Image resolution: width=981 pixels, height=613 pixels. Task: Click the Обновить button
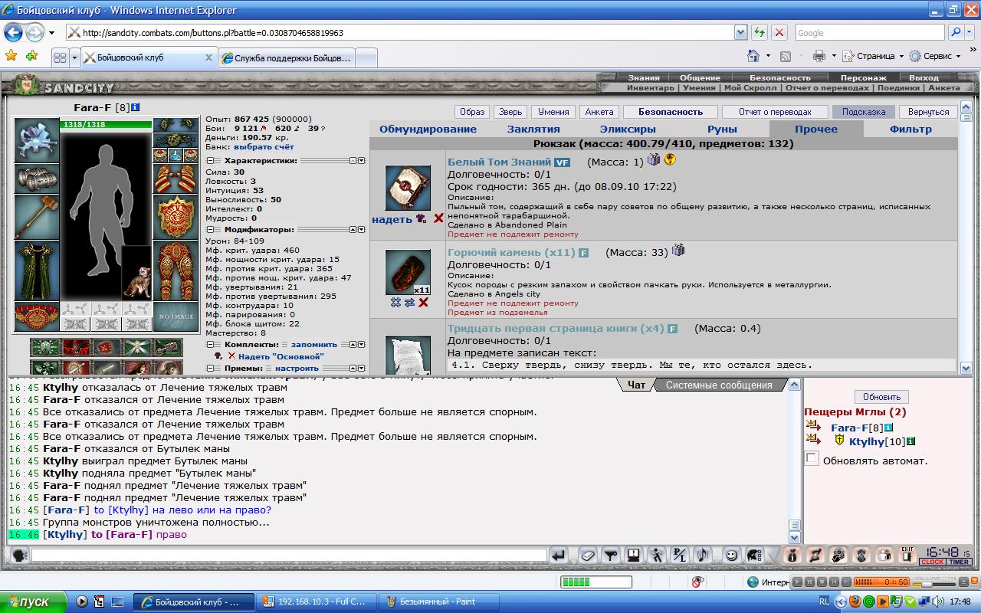click(881, 397)
